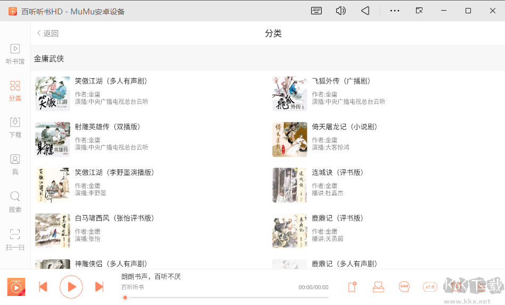505x305 pixels.
Task: Open the comments speech bubble icon
Action: [x=404, y=287]
